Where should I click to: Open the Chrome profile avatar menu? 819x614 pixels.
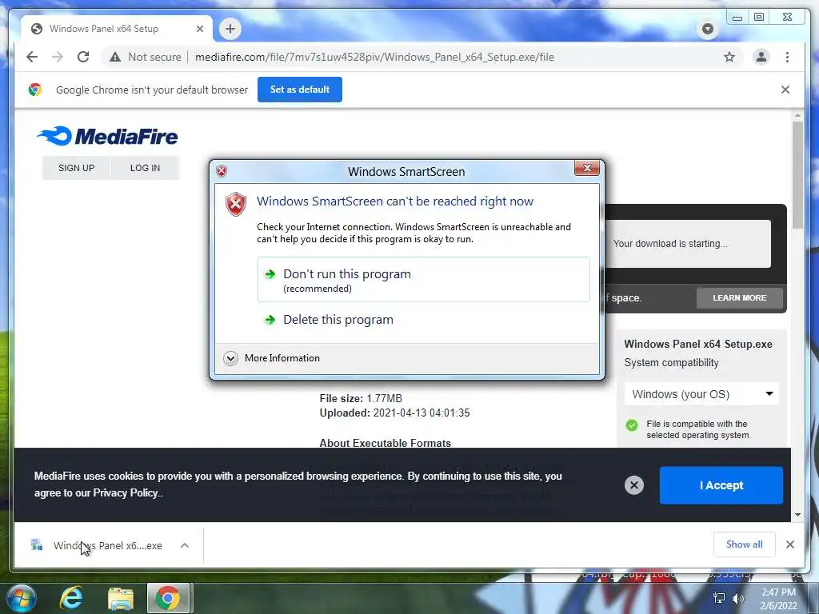click(761, 57)
